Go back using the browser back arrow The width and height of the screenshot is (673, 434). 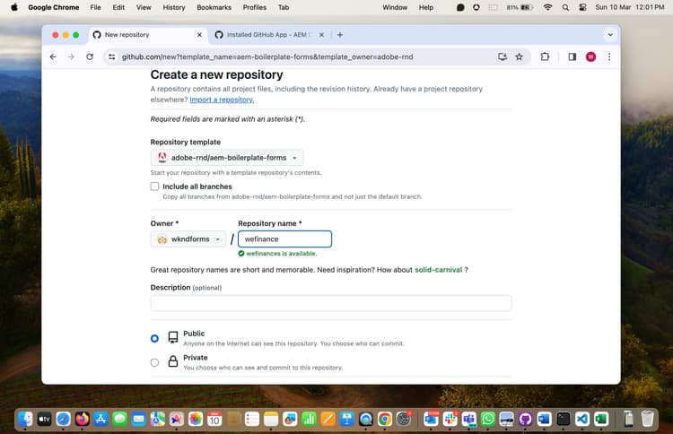pyautogui.click(x=53, y=56)
